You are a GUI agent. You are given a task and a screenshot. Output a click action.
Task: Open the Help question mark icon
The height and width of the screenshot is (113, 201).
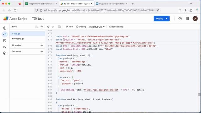[x=180, y=19]
